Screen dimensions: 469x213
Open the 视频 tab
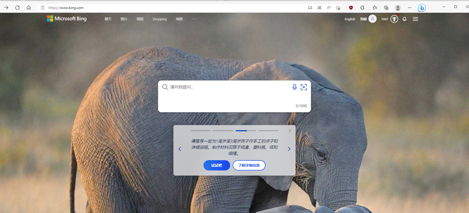click(140, 19)
